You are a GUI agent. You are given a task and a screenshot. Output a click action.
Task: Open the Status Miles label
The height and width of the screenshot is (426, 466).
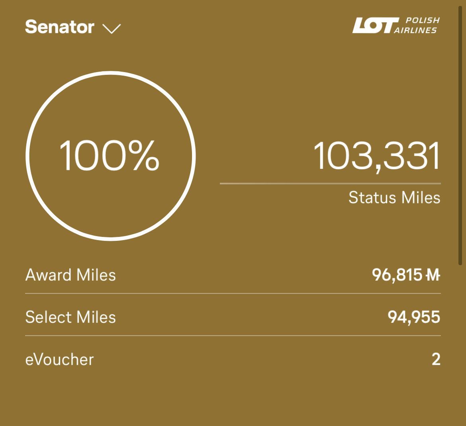pos(394,197)
